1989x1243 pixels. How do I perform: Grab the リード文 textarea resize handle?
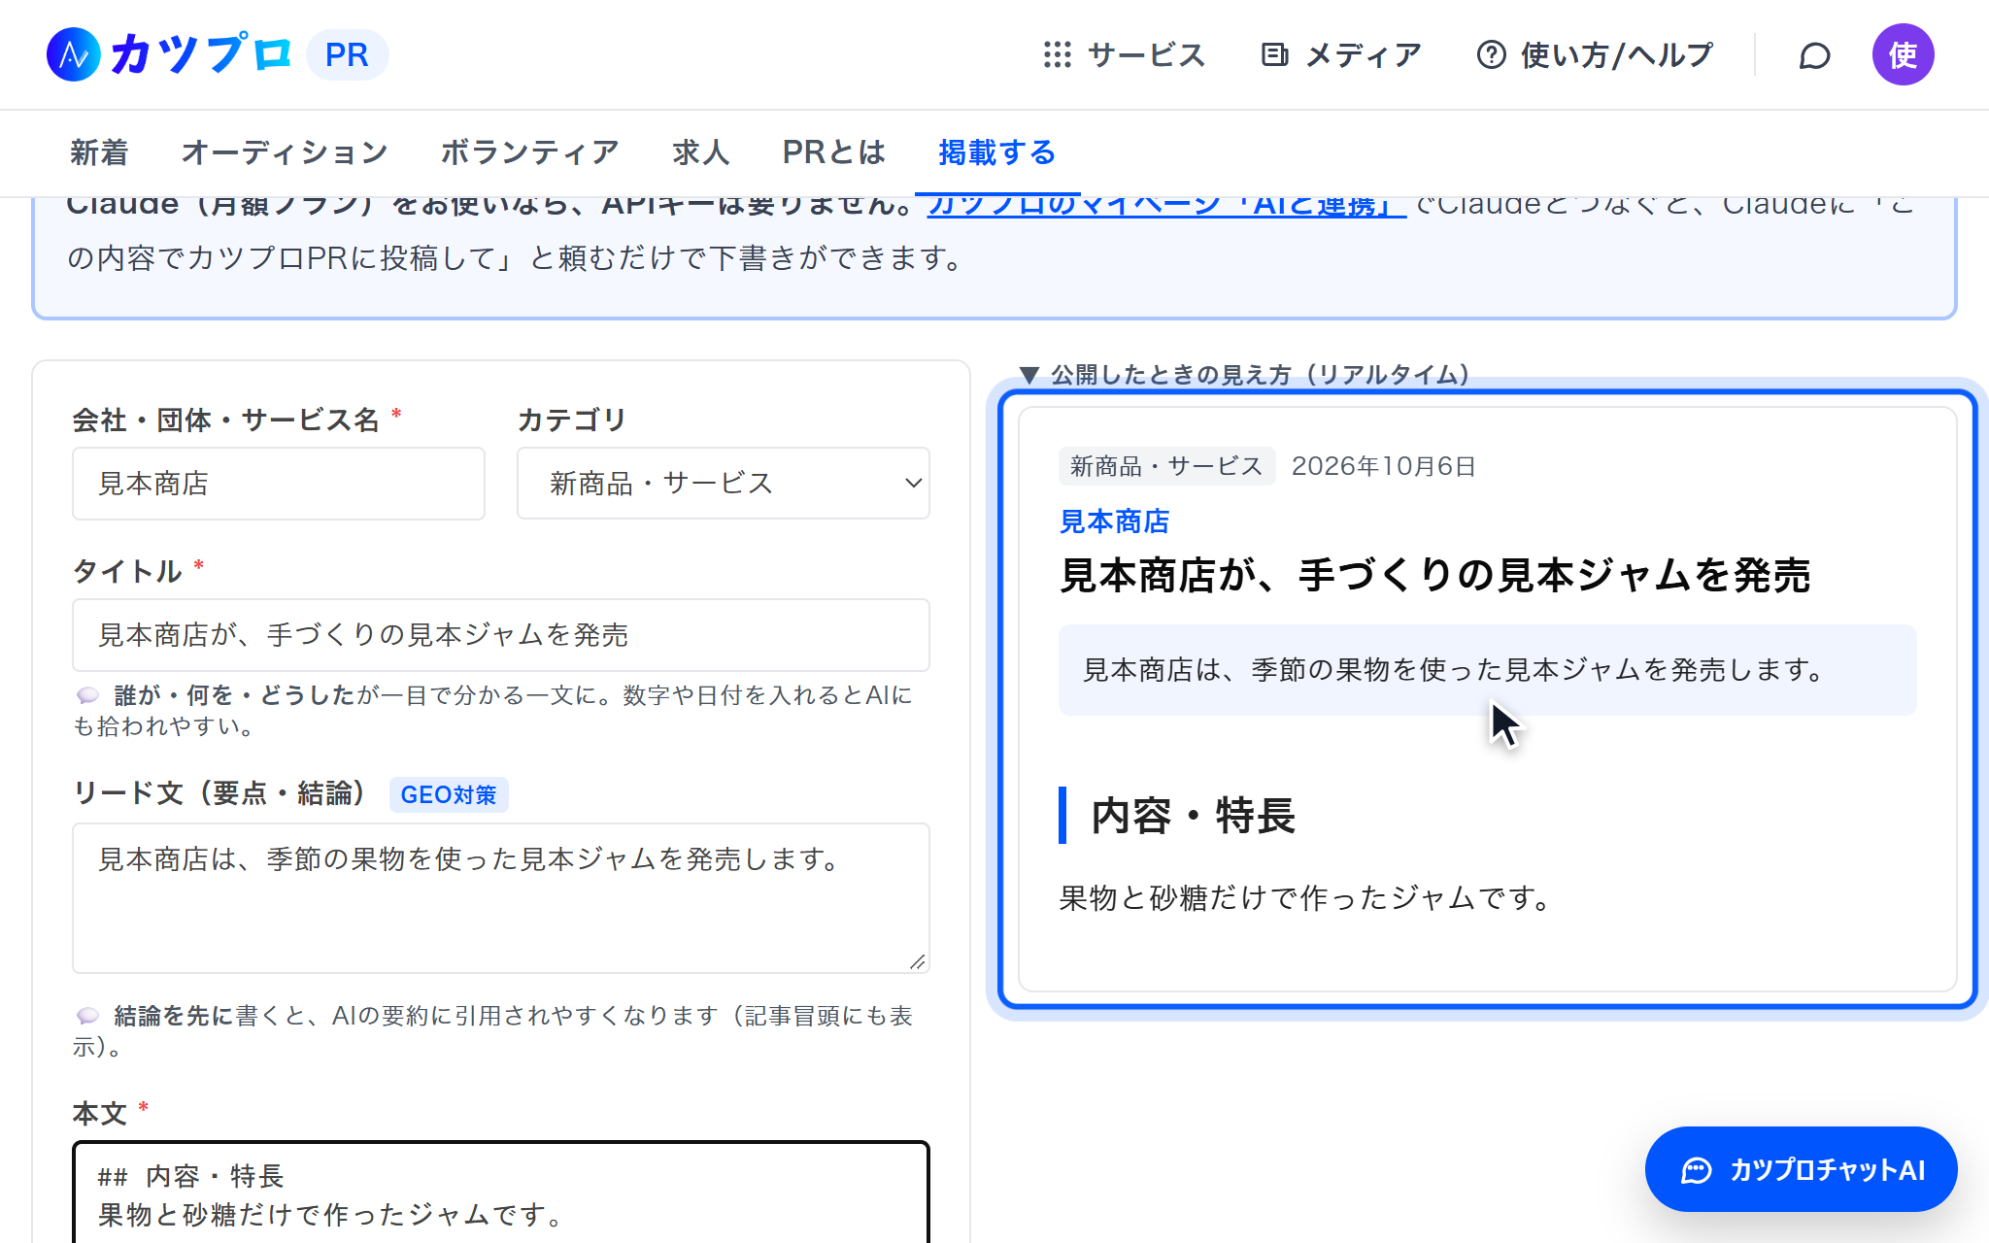coord(917,961)
